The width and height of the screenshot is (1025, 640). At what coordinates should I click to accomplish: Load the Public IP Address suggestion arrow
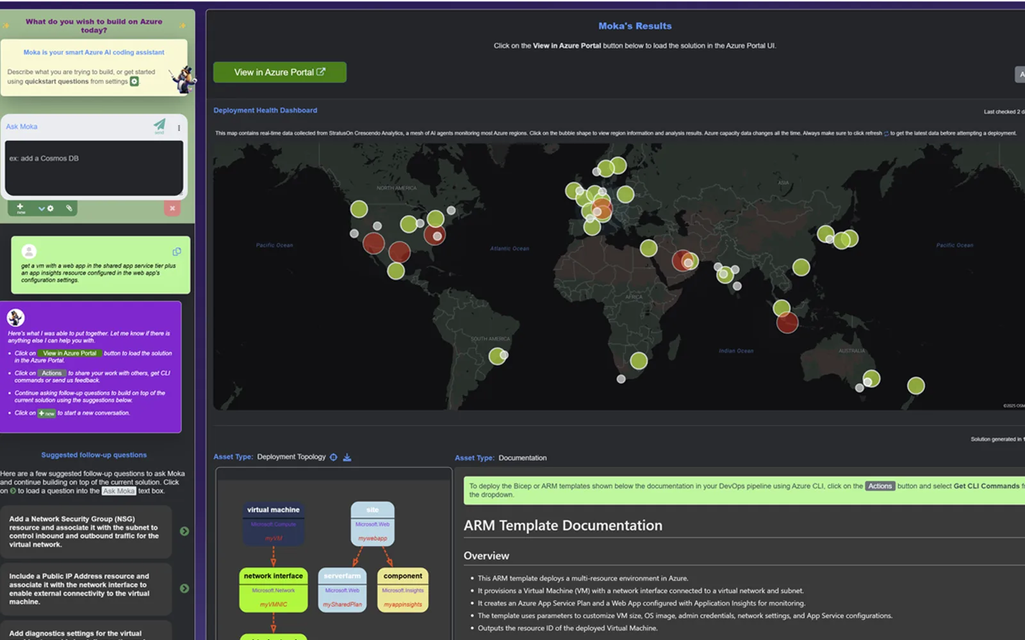(x=184, y=588)
